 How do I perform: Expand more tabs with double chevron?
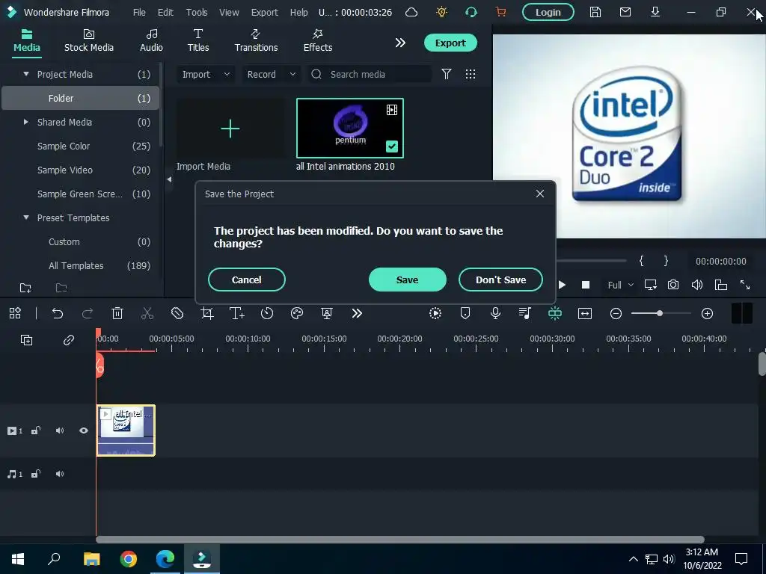coord(400,43)
